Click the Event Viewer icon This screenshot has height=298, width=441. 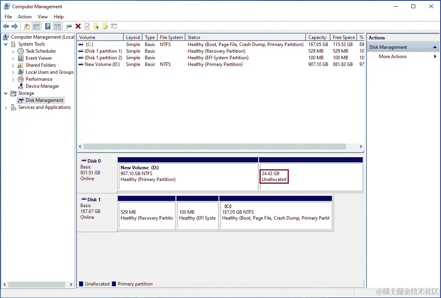[21, 58]
